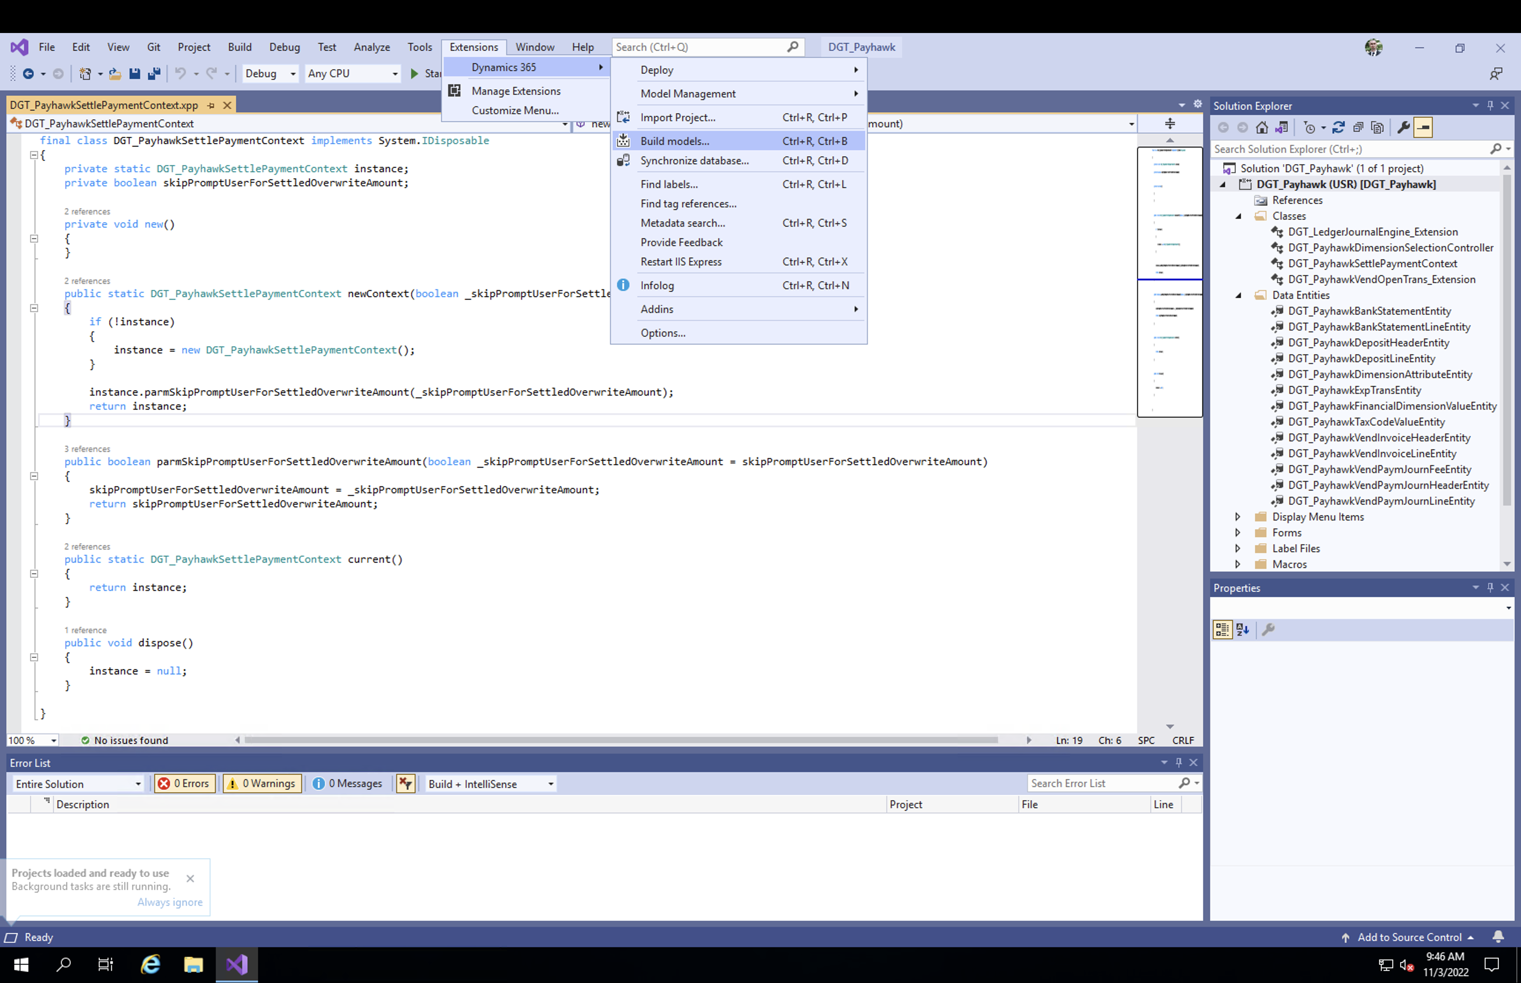Image resolution: width=1521 pixels, height=983 pixels.
Task: Click the split editor window handle
Action: [x=1170, y=124]
